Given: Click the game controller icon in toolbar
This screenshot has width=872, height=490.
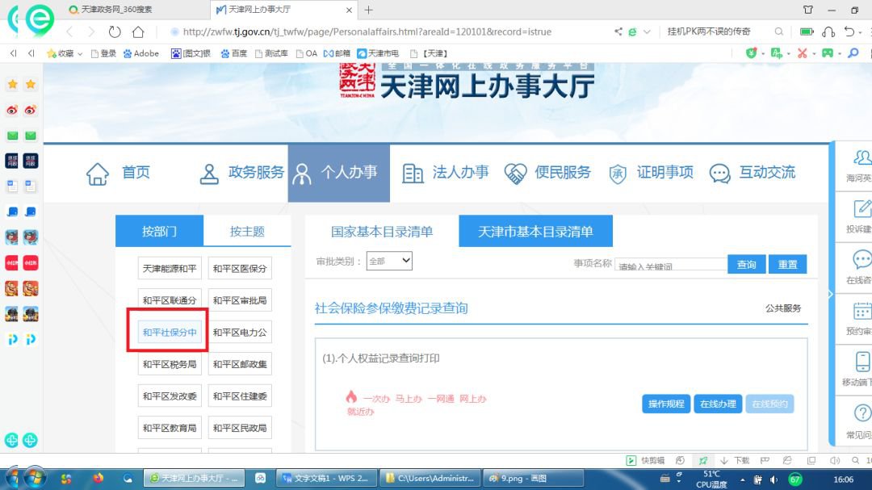Looking at the screenshot, I should coord(828,53).
